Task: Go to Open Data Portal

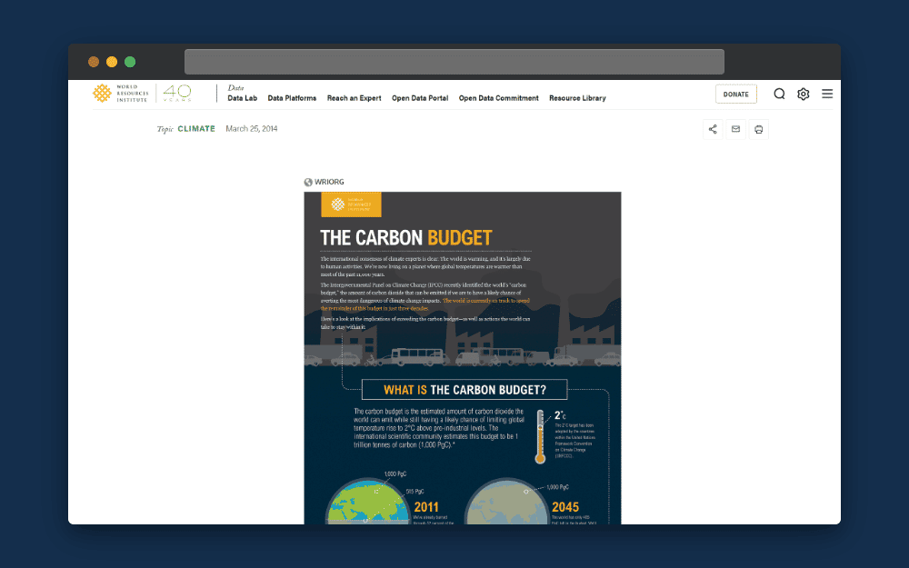Action: click(420, 98)
